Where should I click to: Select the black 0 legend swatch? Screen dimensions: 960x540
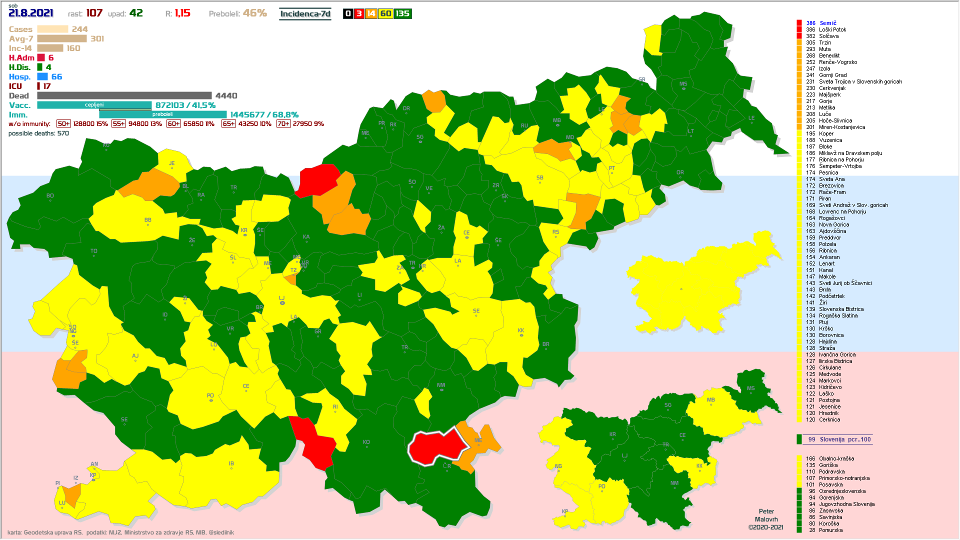tap(348, 13)
